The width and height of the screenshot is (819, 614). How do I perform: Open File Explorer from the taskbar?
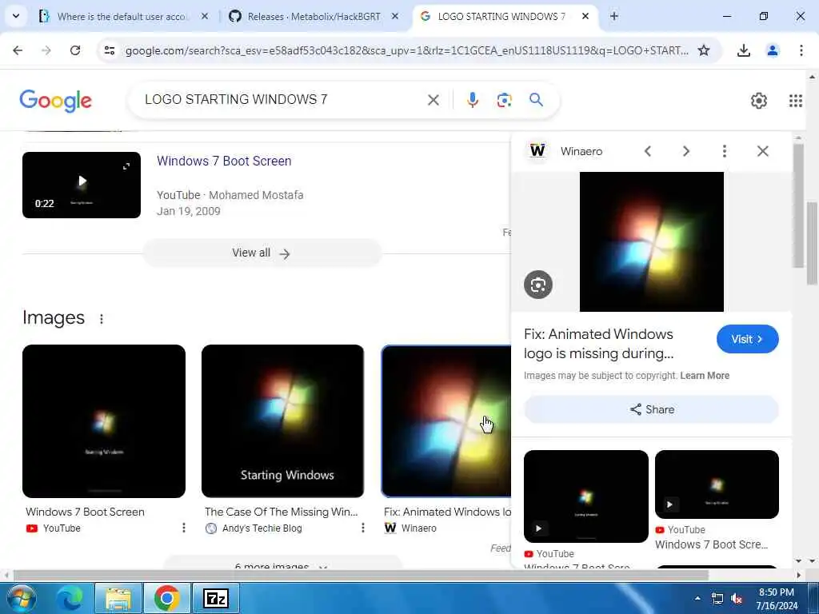tap(118, 598)
